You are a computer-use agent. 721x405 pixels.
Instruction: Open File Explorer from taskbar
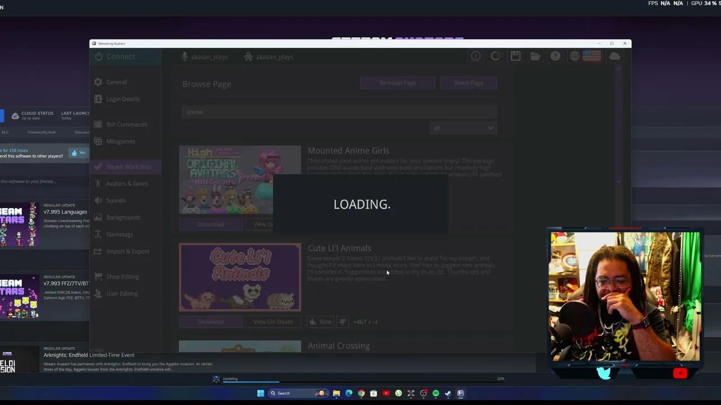336,393
